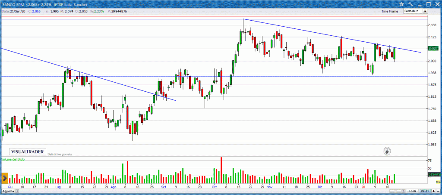
Task: Click the Volume del titolo label
Action: pyautogui.click(x=13, y=159)
